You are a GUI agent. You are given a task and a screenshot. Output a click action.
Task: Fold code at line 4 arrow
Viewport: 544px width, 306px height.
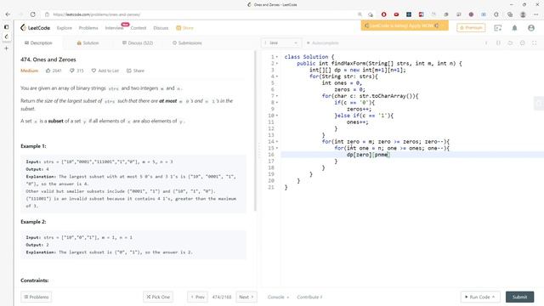(x=277, y=76)
